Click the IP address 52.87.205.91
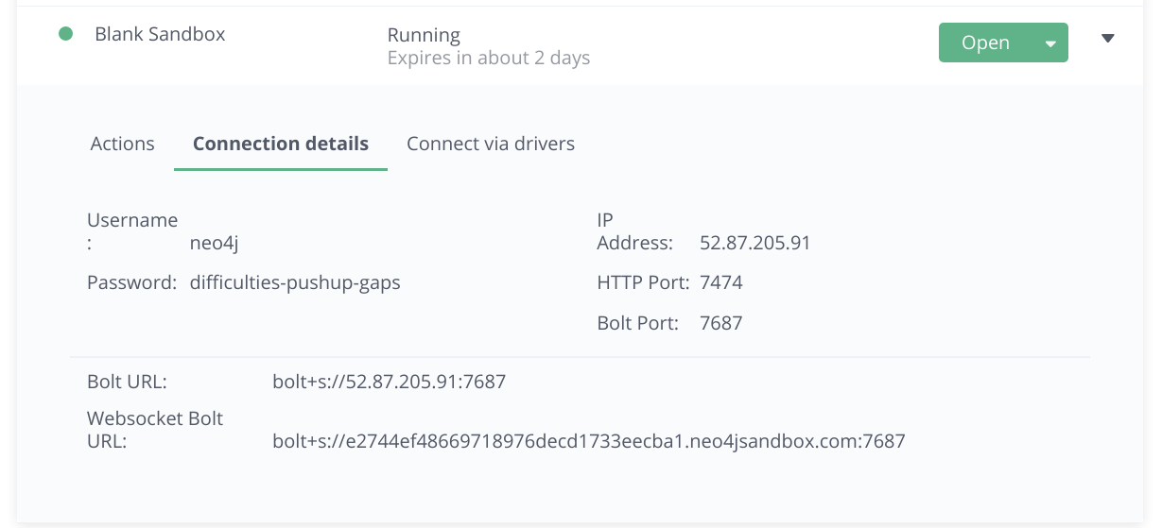Image resolution: width=1162 pixels, height=528 pixels. (x=754, y=243)
